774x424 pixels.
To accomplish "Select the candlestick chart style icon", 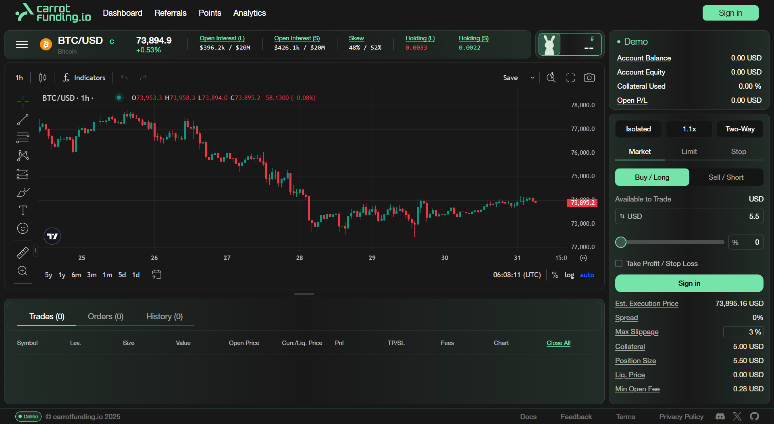I will [43, 77].
